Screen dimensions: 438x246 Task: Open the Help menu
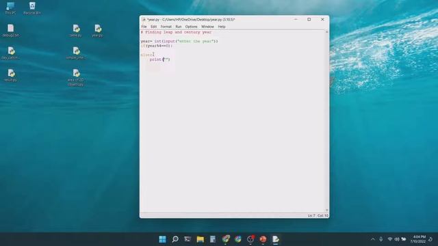click(x=222, y=27)
